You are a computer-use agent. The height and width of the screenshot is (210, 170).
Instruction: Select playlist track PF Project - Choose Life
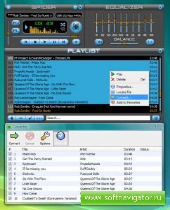[83, 58]
